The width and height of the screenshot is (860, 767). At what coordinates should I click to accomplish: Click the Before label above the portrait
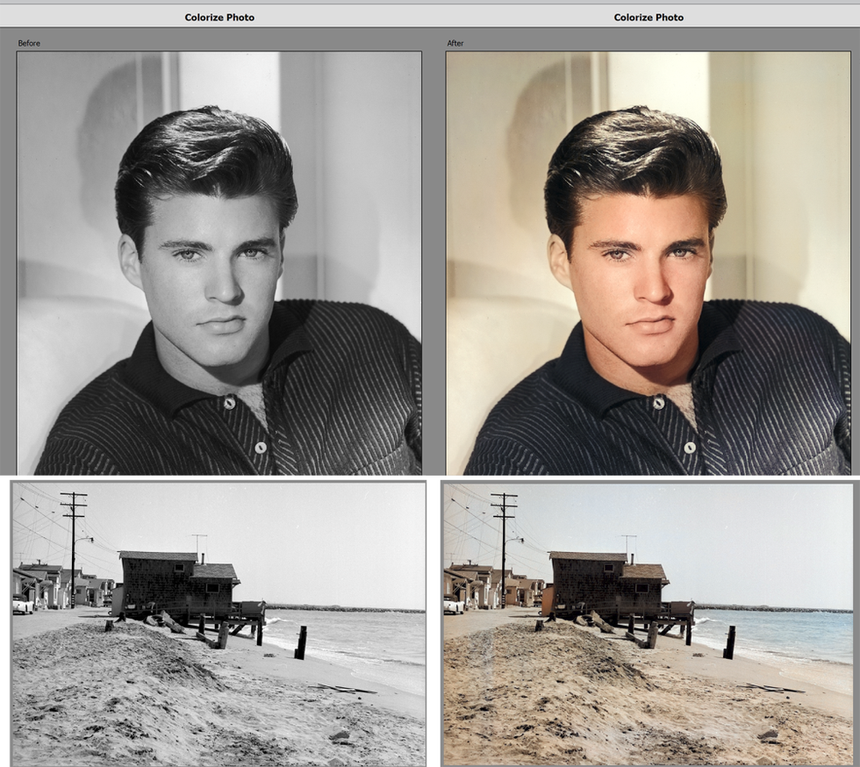(x=29, y=43)
